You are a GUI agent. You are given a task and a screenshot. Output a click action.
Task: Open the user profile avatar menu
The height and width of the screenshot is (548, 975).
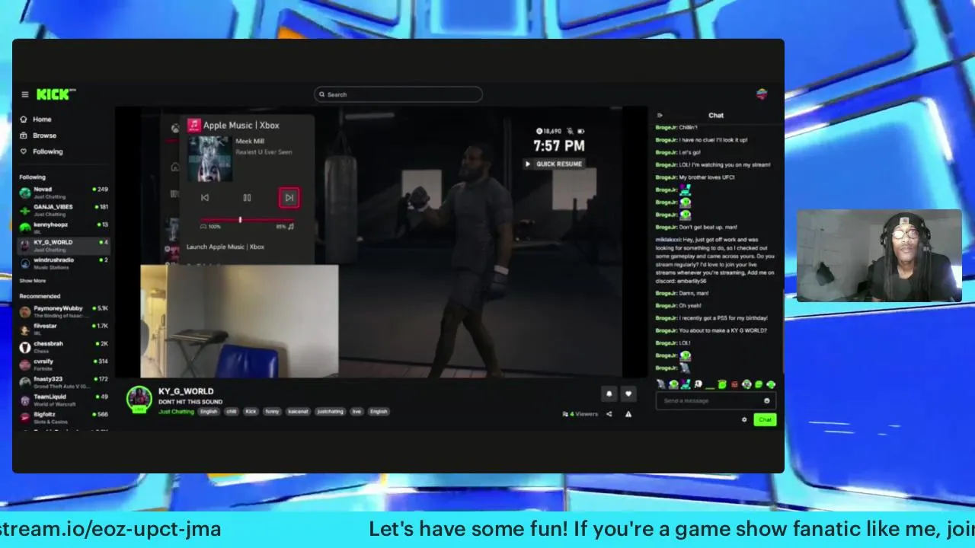pyautogui.click(x=762, y=94)
